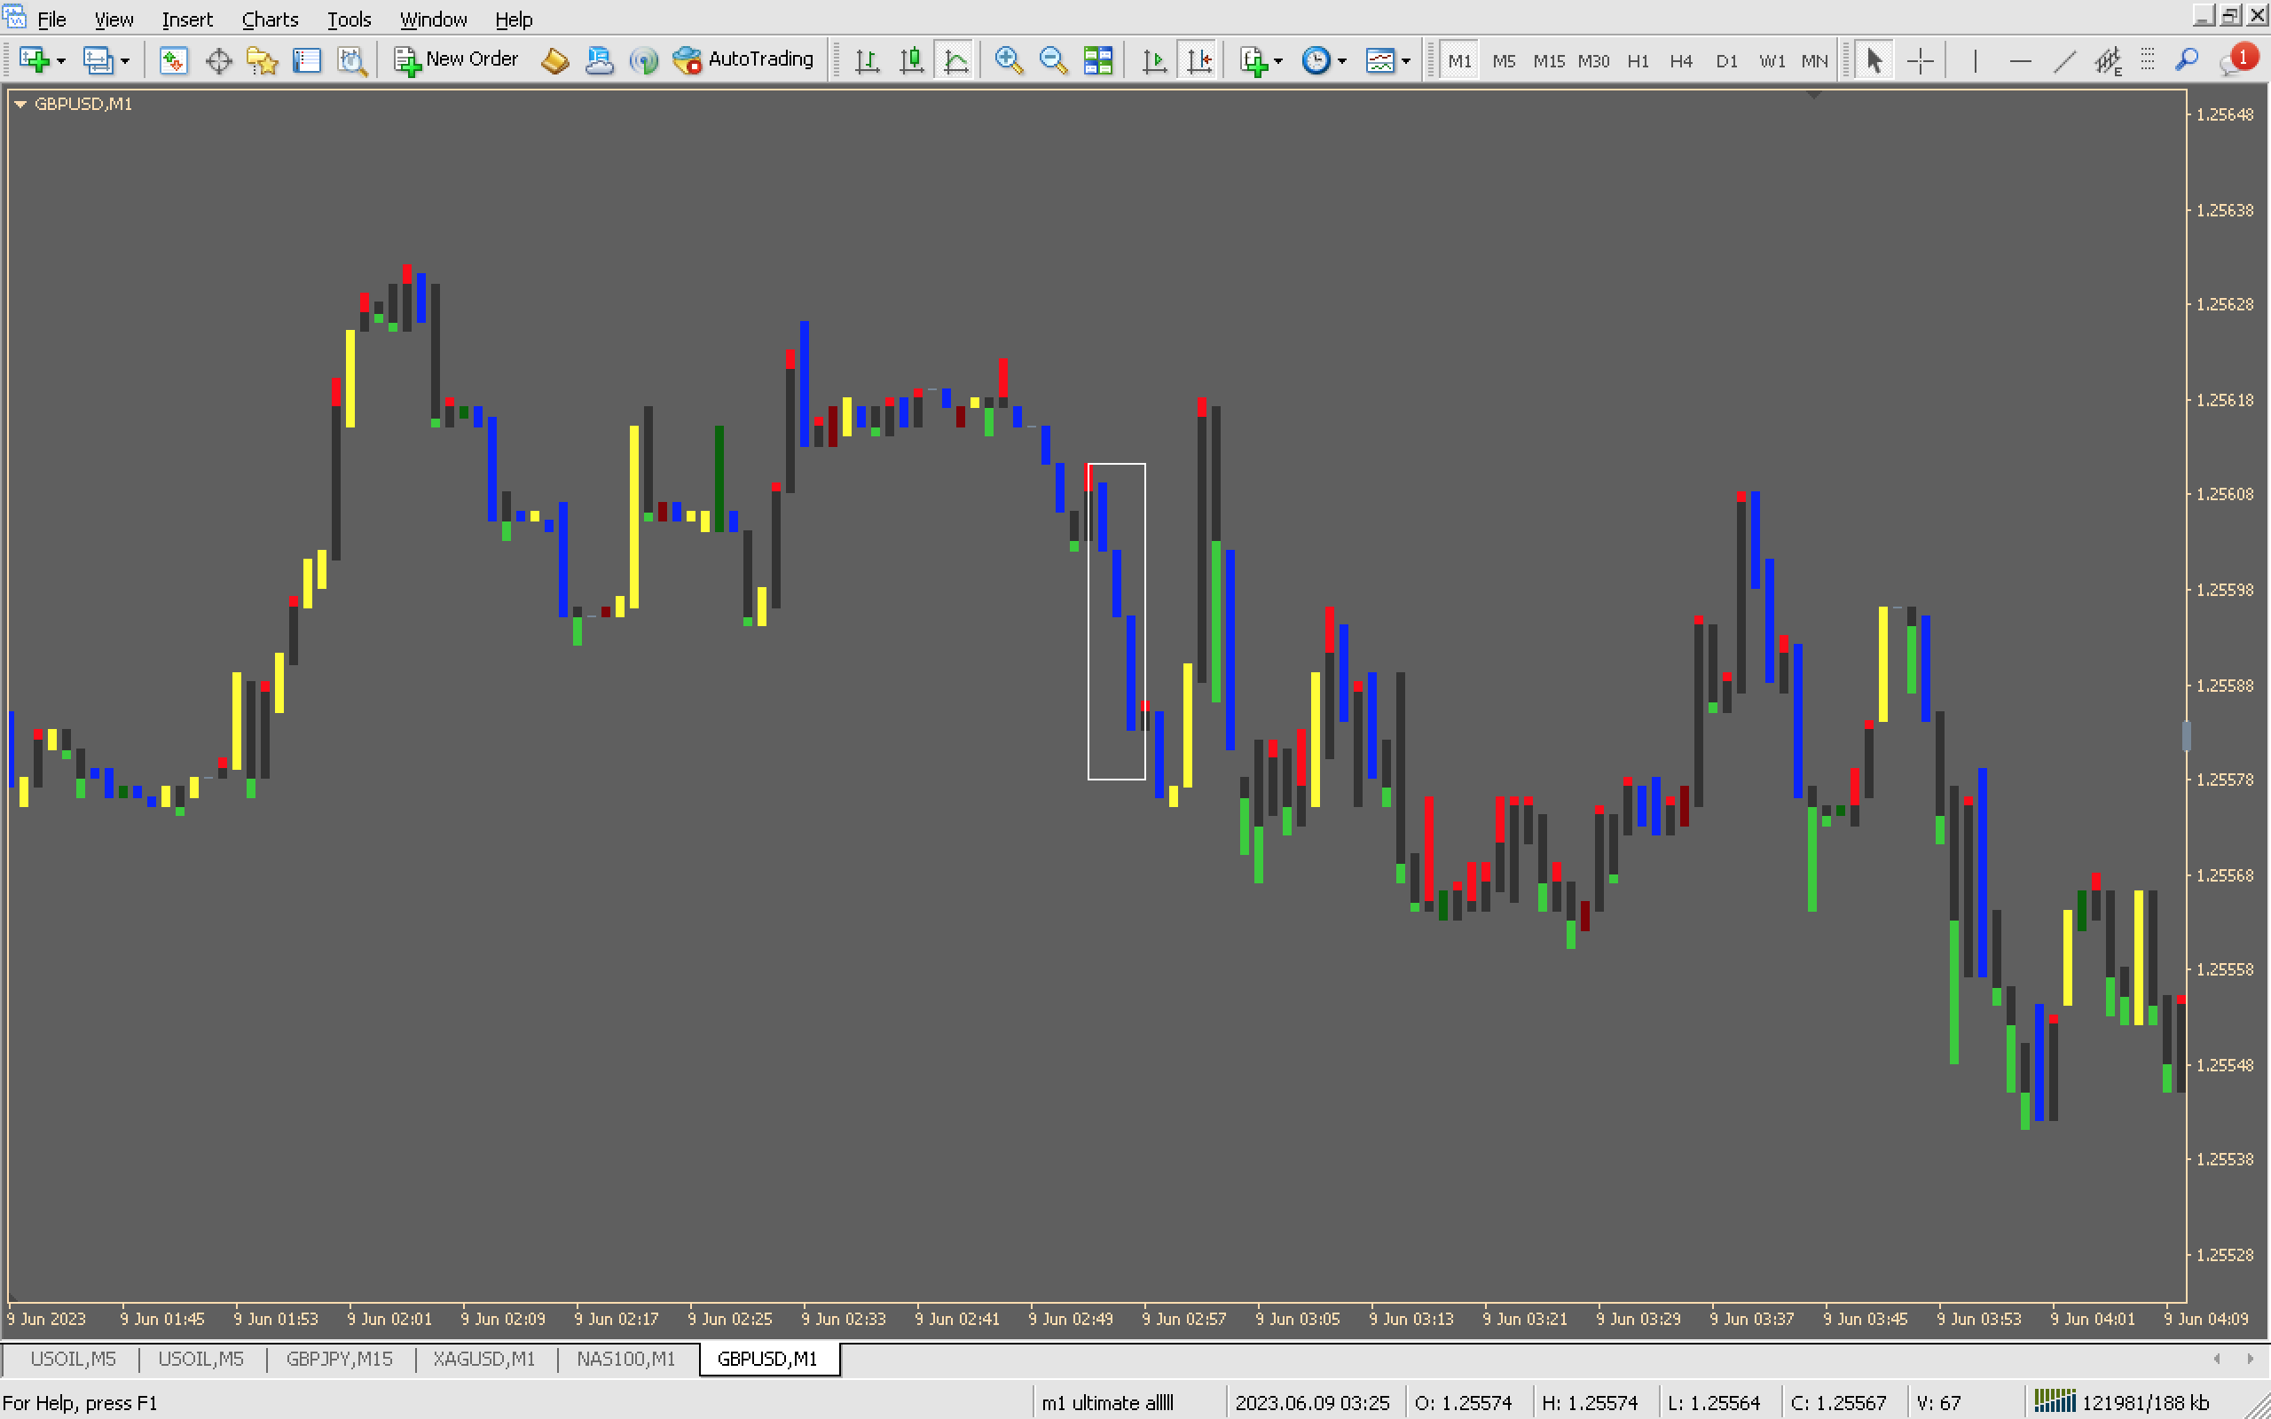Image resolution: width=2271 pixels, height=1419 pixels.
Task: Select the H4 timeframe button
Action: tap(1681, 61)
